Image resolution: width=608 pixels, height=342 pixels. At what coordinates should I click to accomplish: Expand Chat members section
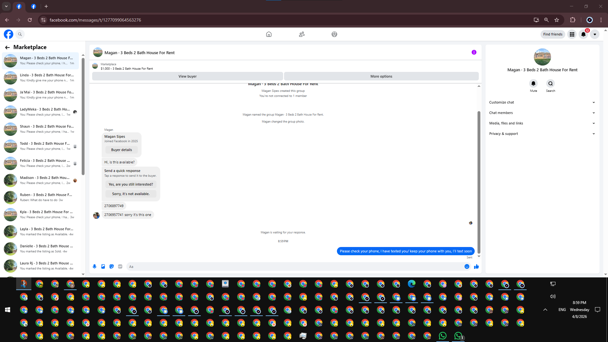click(542, 113)
